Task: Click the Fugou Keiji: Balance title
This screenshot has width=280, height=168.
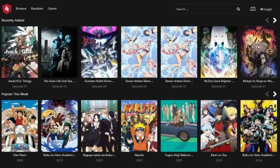Action: tap(179, 155)
